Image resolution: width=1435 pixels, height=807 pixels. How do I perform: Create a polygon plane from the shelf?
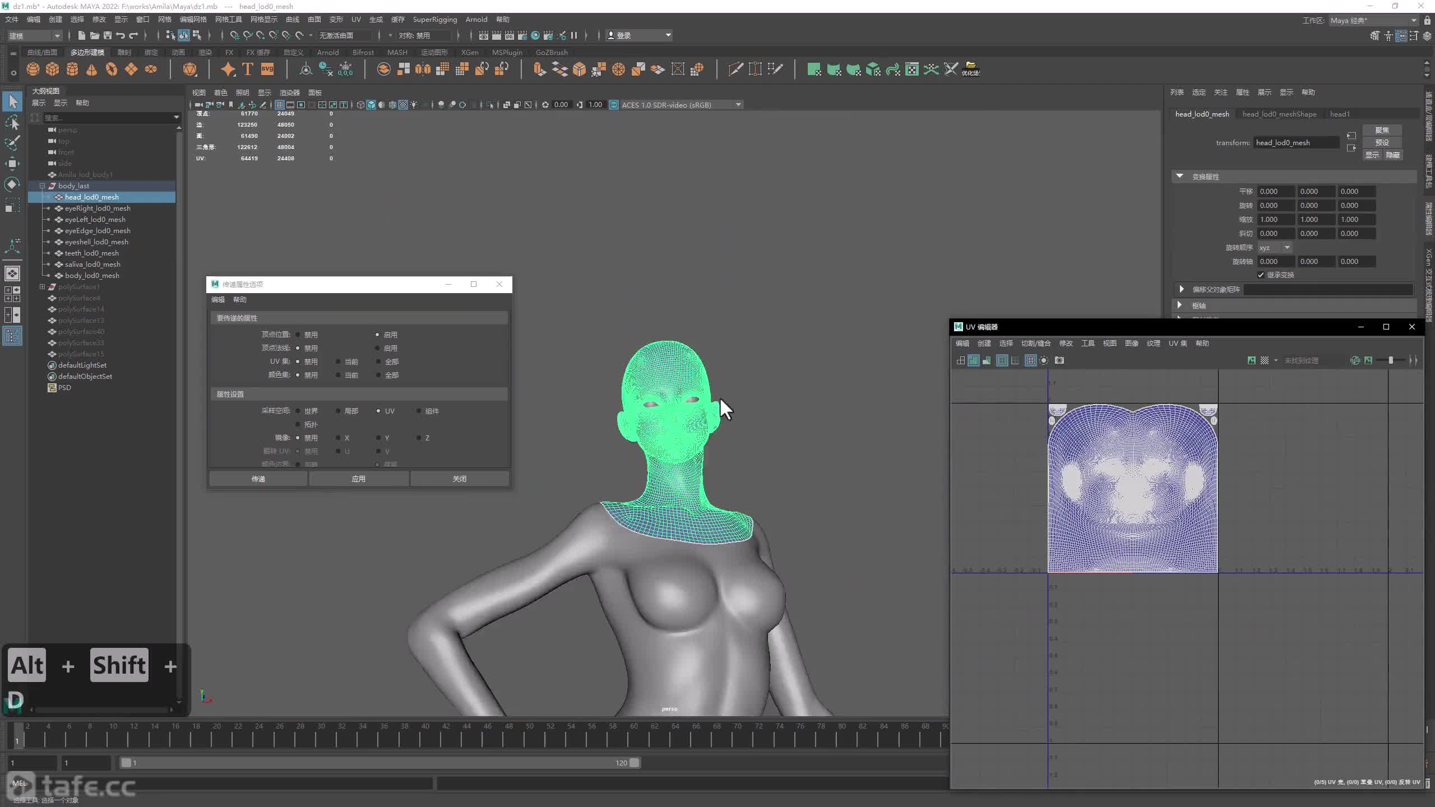coord(131,69)
